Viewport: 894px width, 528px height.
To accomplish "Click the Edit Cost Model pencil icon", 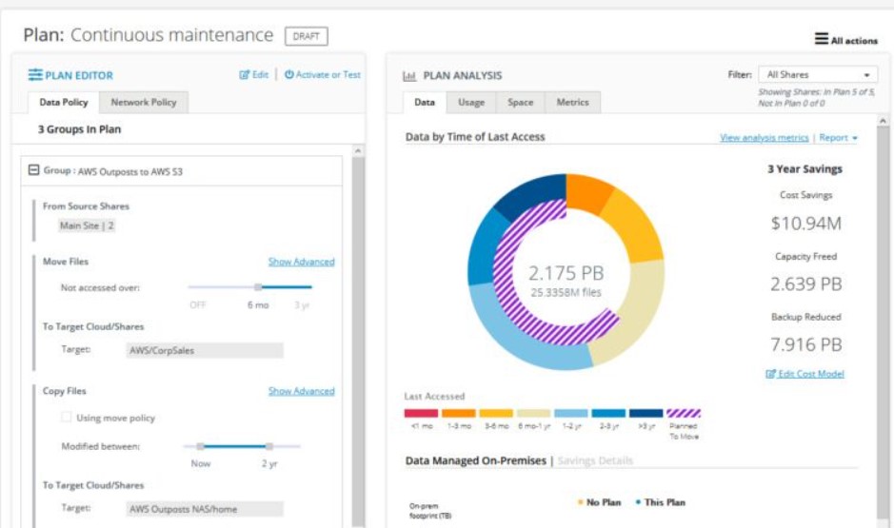I will (771, 374).
